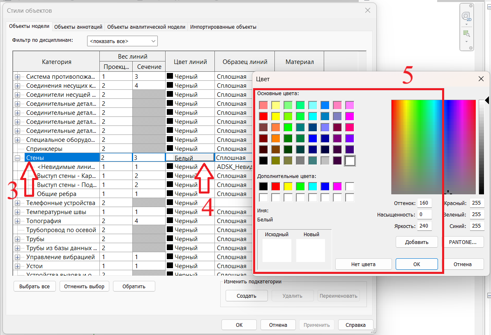Click the Материал column header

300,62
